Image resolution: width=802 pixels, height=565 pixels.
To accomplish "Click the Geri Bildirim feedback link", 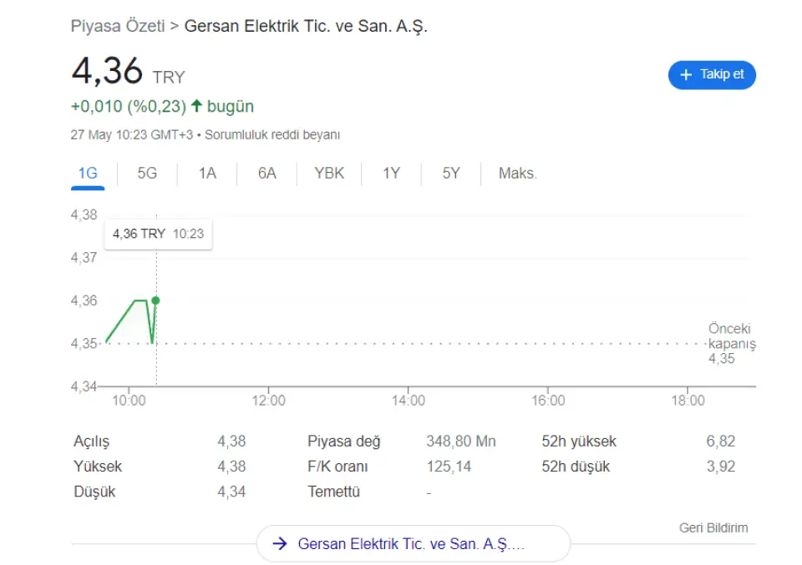I will coord(713,527).
